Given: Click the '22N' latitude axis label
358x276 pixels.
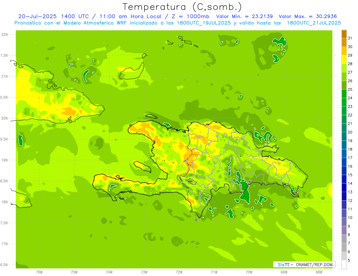Looking at the screenshot, I should click(x=4, y=35).
